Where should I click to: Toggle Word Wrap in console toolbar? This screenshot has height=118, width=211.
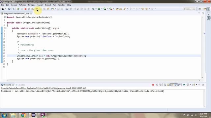coord(172,85)
